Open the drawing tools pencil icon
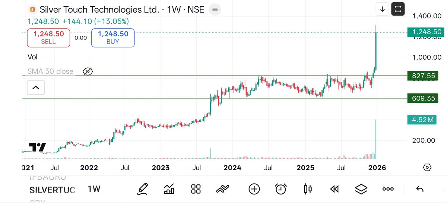Image resolution: width=447 pixels, height=203 pixels. click(x=142, y=189)
